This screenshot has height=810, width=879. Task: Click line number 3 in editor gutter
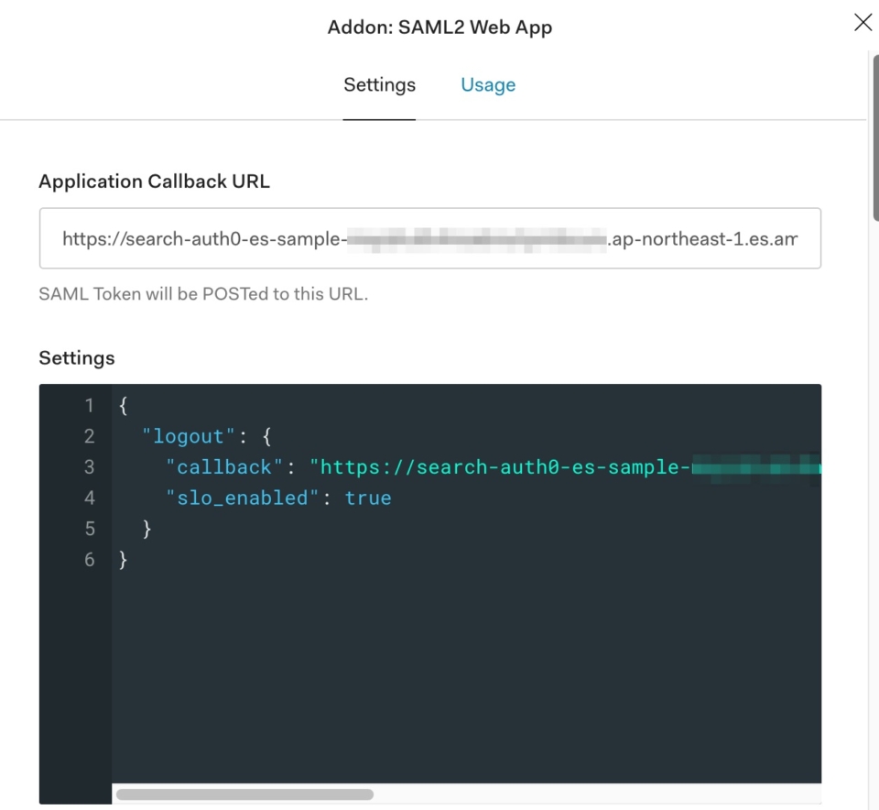click(89, 466)
